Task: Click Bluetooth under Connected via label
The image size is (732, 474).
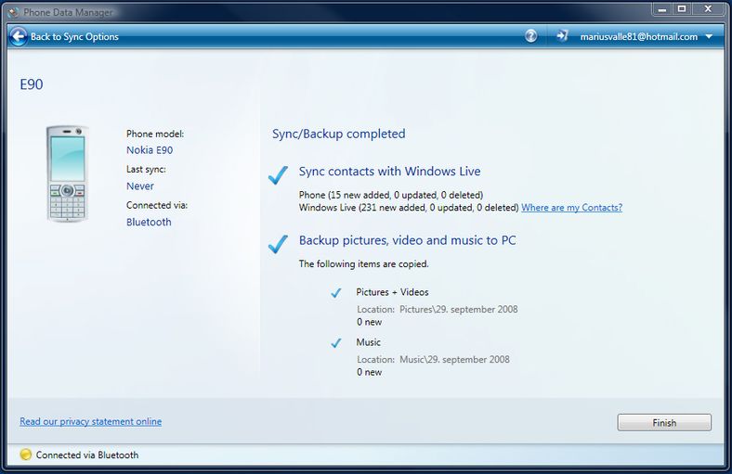Action: (x=149, y=222)
